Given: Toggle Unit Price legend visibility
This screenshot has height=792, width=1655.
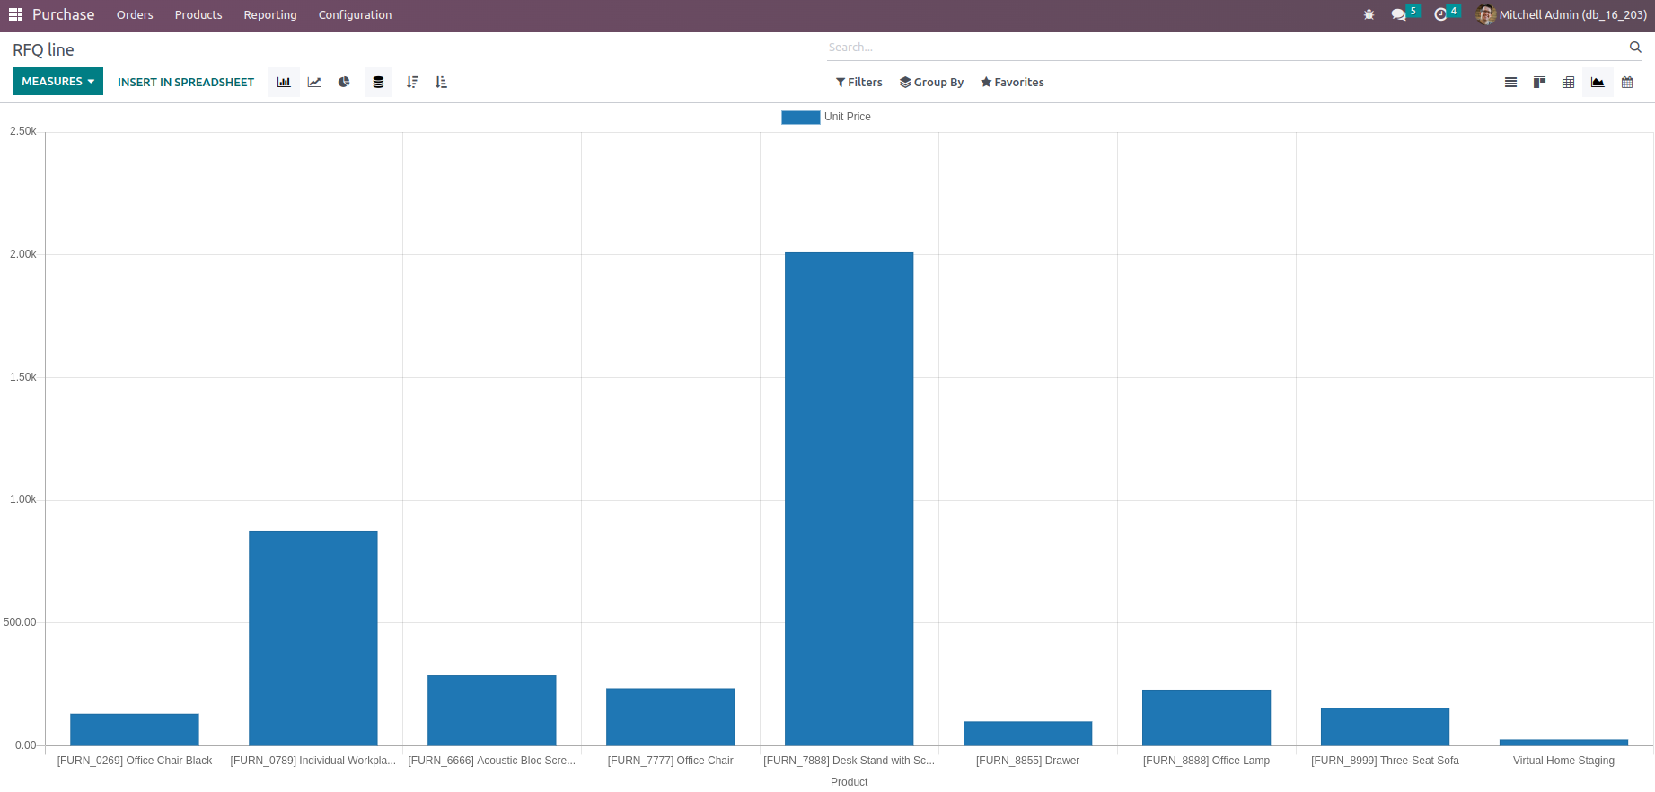Looking at the screenshot, I should [x=825, y=117].
